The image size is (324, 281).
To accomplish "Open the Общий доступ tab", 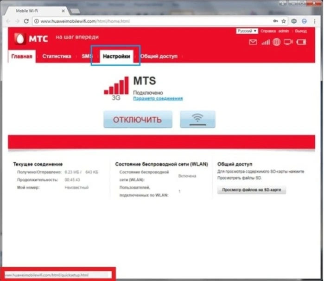I will pos(159,56).
